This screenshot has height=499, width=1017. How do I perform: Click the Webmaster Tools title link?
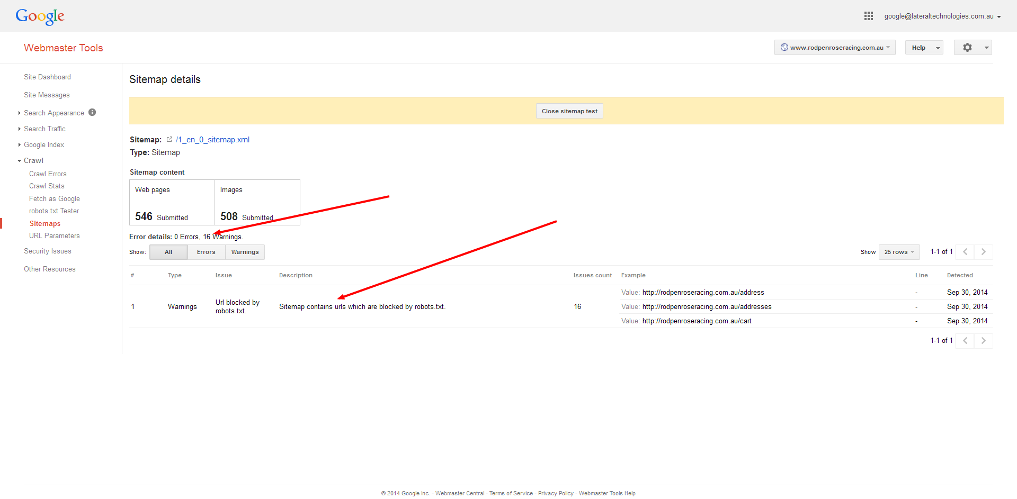coord(64,48)
